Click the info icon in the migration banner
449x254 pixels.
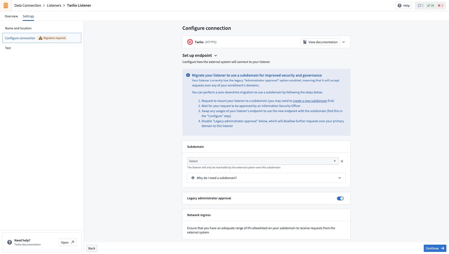point(188,75)
